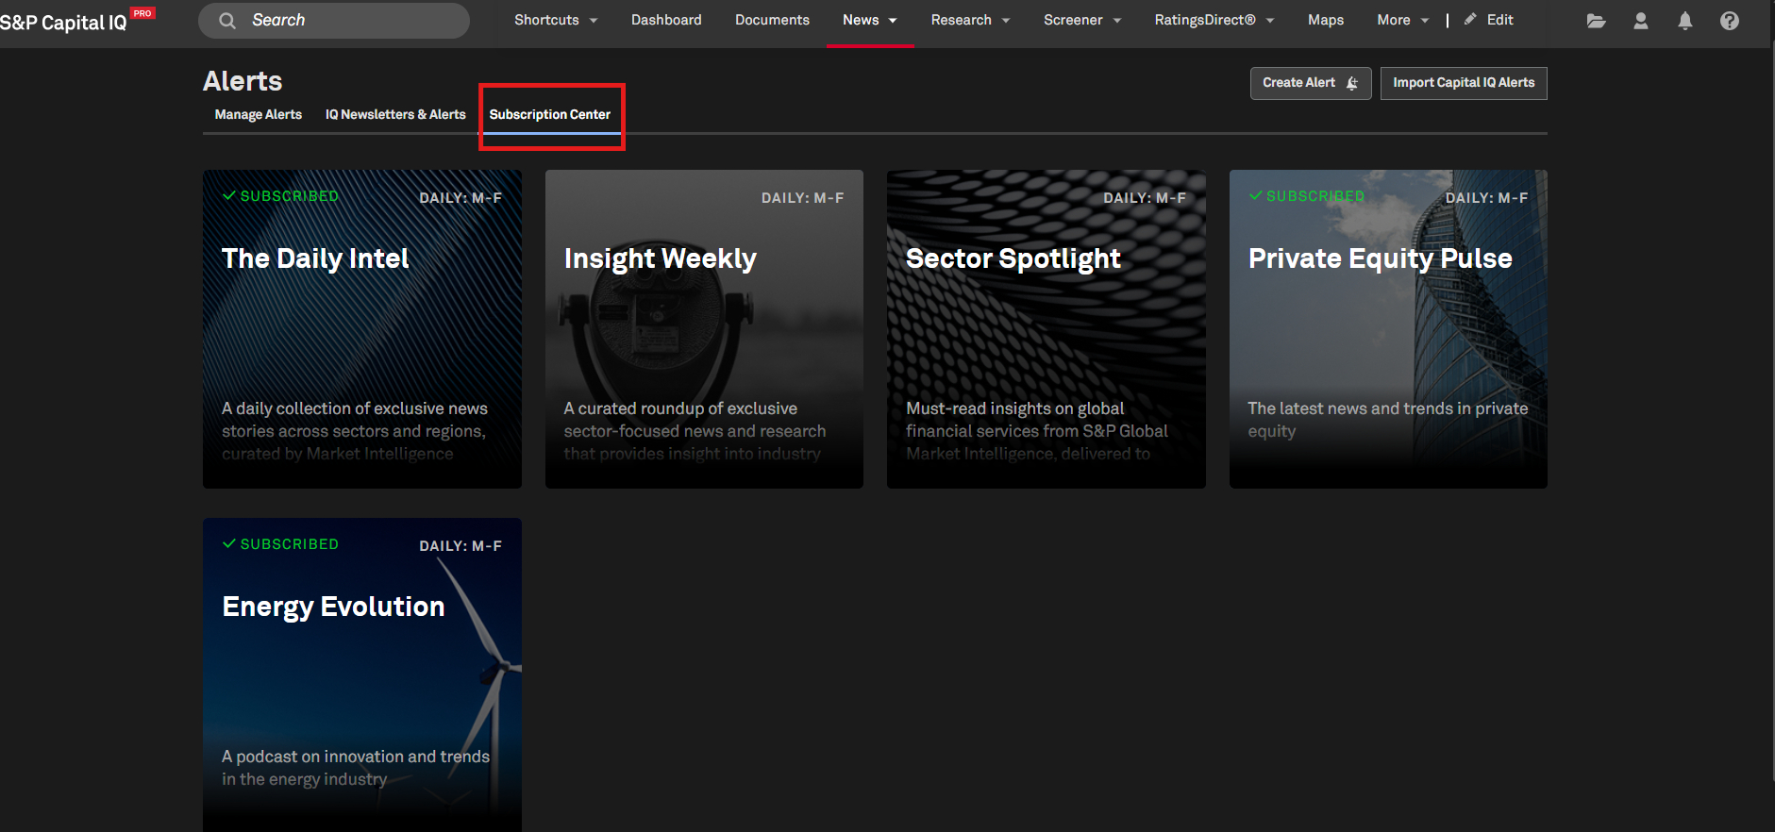Click the Edit pencil icon
This screenshot has width=1775, height=832.
pos(1470,20)
